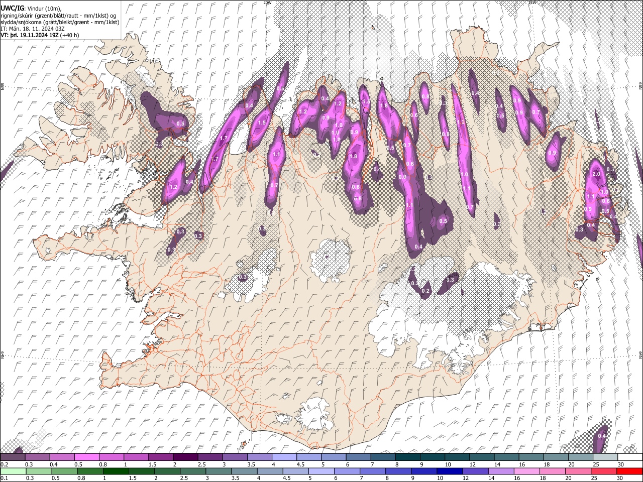Click the slydda/snjókoma legend description line
This screenshot has height=482, width=643.
60,22
